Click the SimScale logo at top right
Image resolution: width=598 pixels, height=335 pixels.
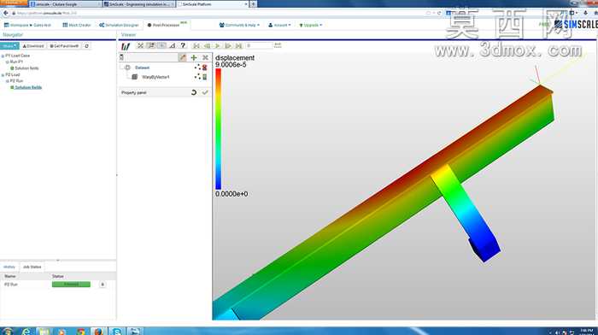[576, 25]
